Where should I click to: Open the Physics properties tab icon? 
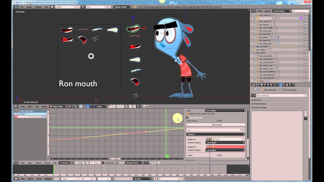293,85
